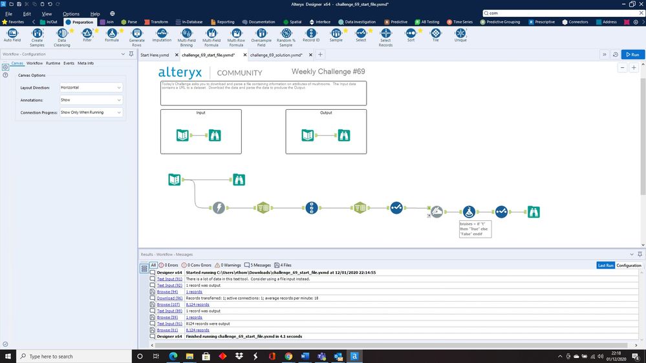Pin the Results panel
Image resolution: width=646 pixels, height=363 pixels.
point(640,254)
